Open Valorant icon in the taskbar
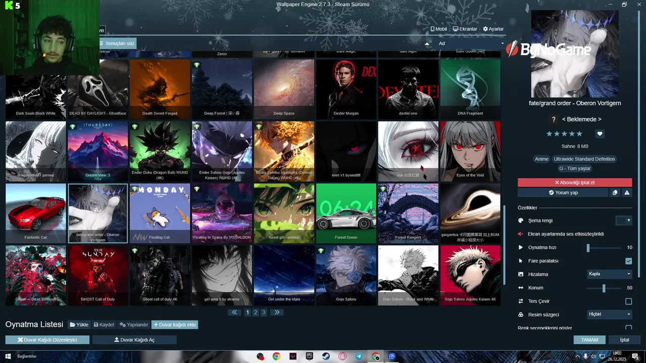646x363 pixels. click(293, 356)
